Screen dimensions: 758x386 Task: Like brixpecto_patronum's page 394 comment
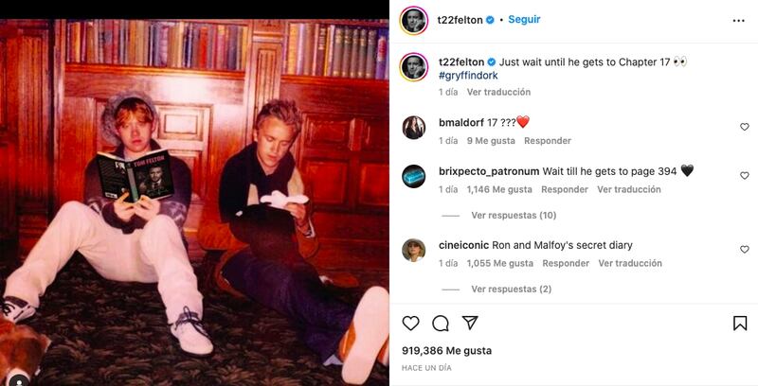(x=745, y=176)
